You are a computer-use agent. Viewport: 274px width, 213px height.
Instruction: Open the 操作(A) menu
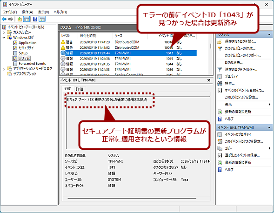point(27,12)
